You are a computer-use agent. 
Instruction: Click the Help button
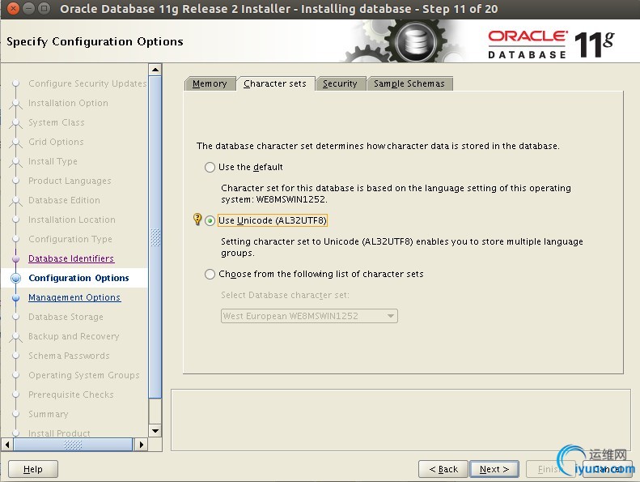pos(33,469)
